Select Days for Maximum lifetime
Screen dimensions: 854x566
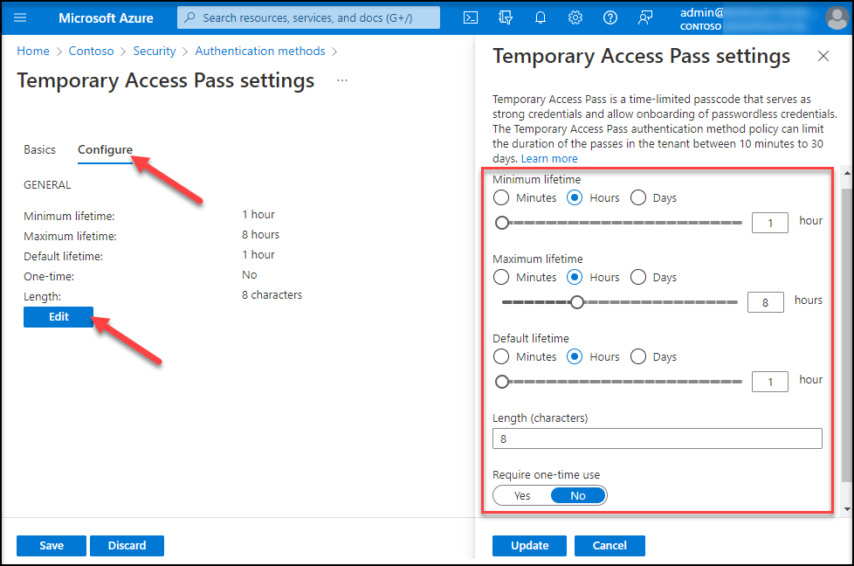coord(638,278)
